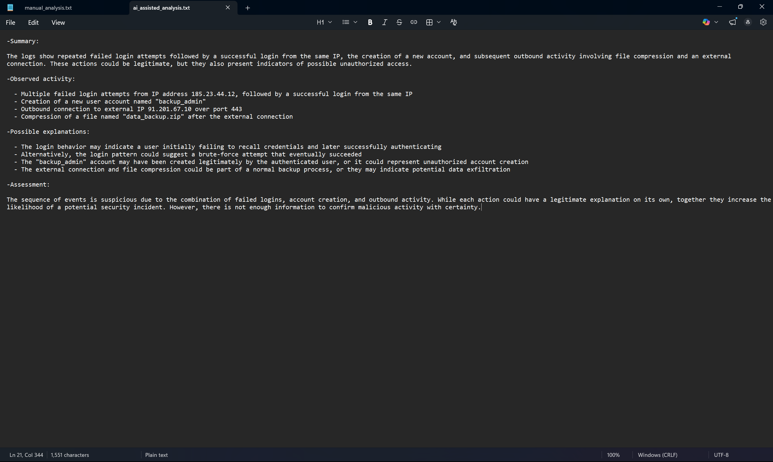Click the insert table icon
This screenshot has height=462, width=773.
coord(429,22)
